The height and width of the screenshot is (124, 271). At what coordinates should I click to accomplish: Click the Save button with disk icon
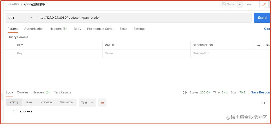pos(228,4)
